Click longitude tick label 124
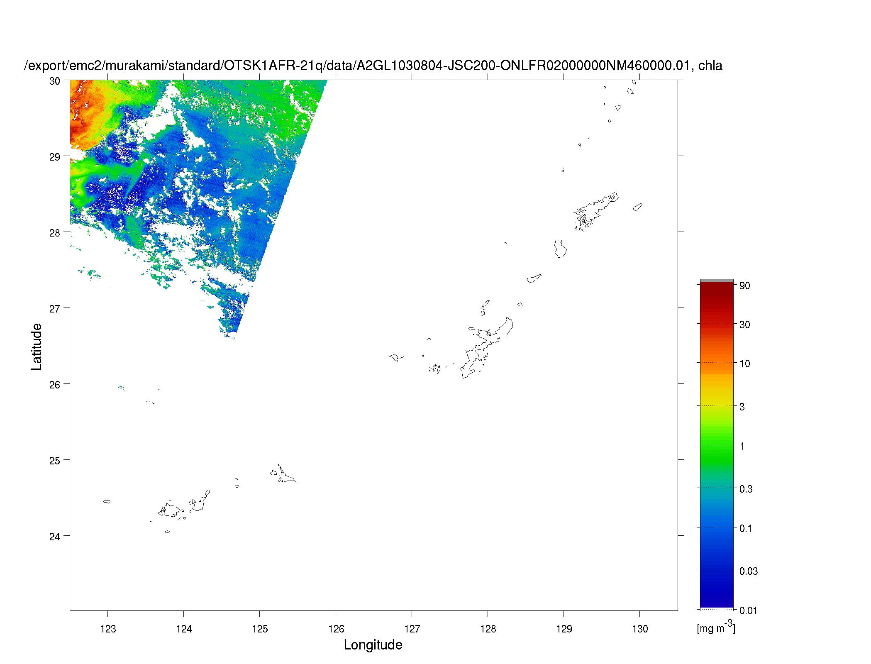This screenshot has width=871, height=664. pos(184,629)
